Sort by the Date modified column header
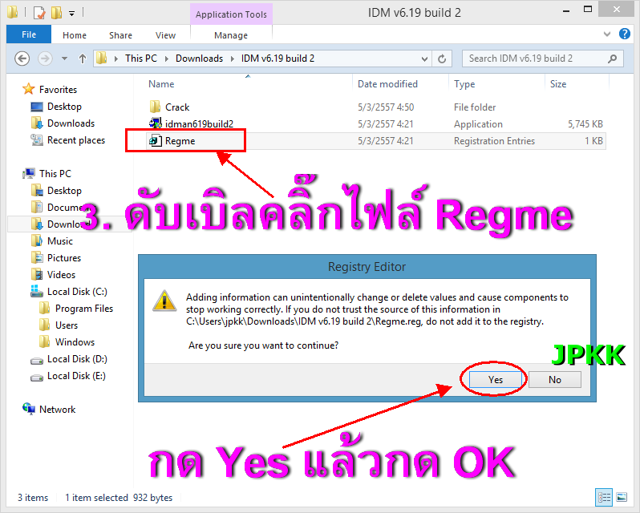Screen dimensions: 640x513 pyautogui.click(x=387, y=84)
